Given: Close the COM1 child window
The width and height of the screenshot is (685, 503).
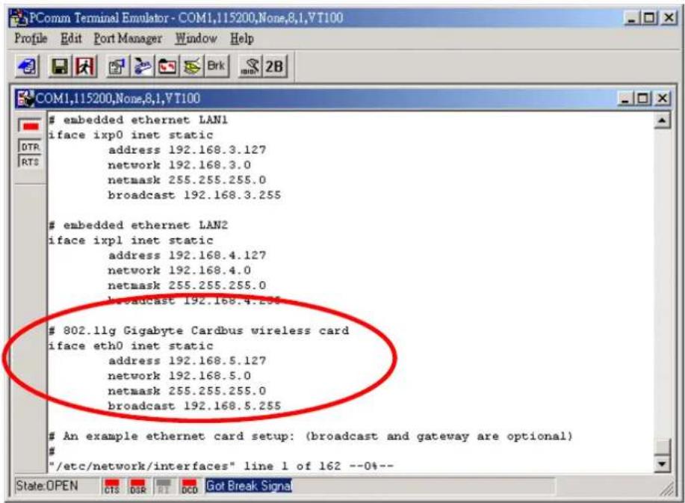Looking at the screenshot, I should [662, 99].
